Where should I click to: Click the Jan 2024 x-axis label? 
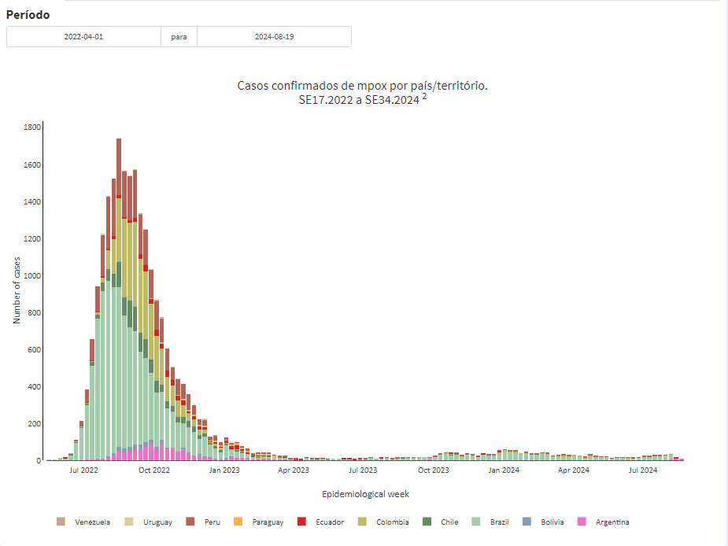tap(504, 470)
